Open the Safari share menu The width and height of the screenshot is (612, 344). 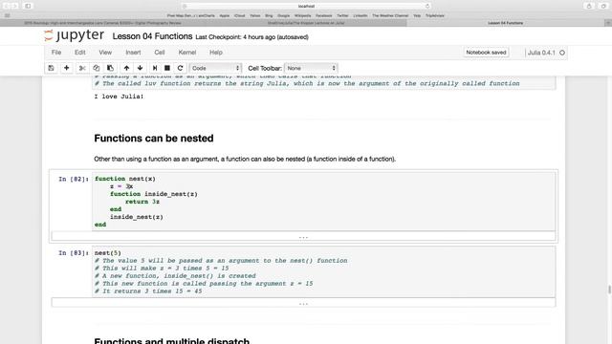click(589, 7)
